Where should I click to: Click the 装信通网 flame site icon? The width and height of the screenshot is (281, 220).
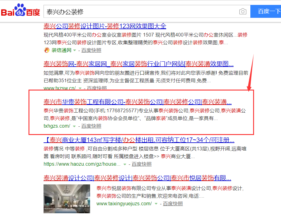pyautogui.click(x=47, y=50)
